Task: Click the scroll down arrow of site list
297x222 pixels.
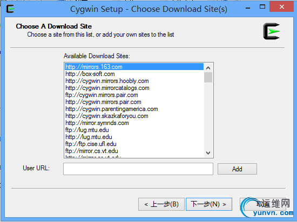Action: [208, 152]
